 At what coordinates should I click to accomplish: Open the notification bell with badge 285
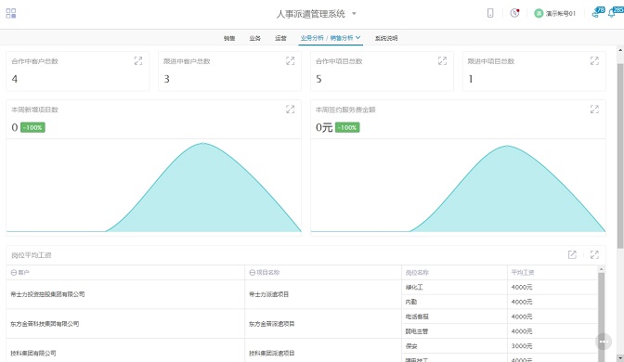pyautogui.click(x=616, y=12)
